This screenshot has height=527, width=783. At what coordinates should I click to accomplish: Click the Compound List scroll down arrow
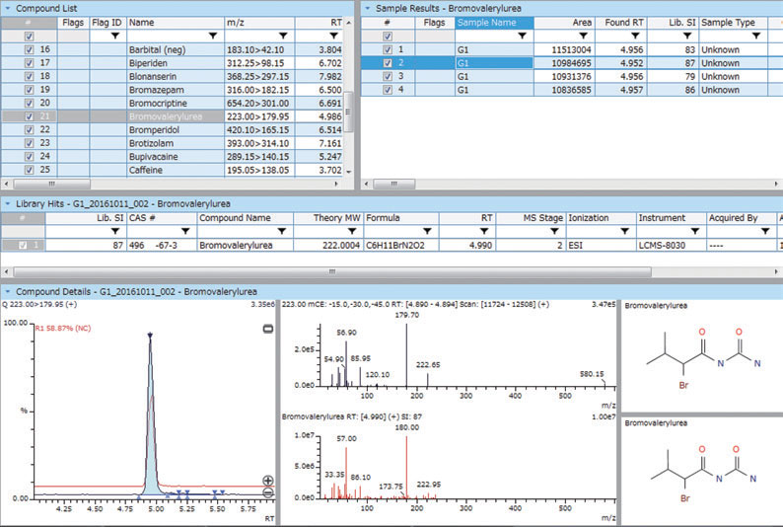tap(348, 172)
